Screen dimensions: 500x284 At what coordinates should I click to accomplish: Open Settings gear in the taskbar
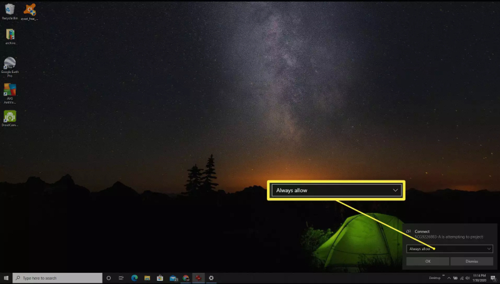[211, 278]
